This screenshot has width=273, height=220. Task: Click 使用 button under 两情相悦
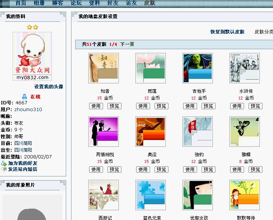[x=96, y=169]
